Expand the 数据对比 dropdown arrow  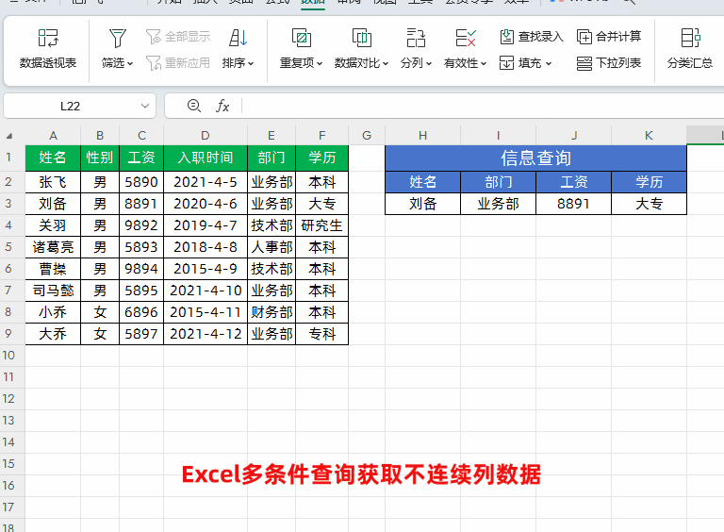[x=386, y=64]
